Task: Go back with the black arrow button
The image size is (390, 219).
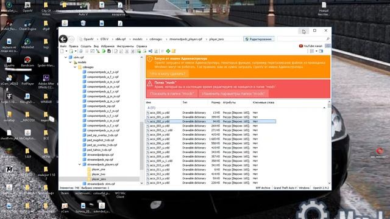Action: pos(63,39)
